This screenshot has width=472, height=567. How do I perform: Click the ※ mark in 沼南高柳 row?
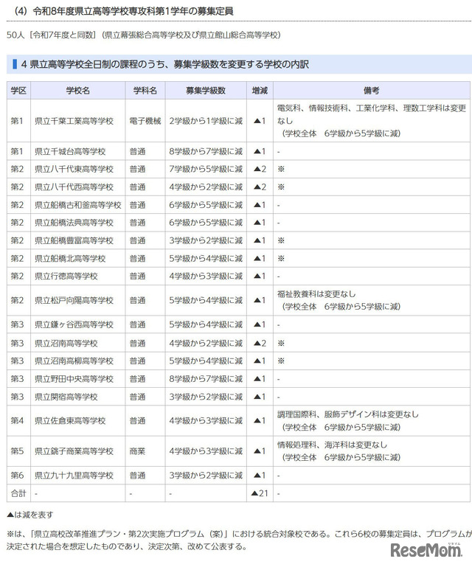281,361
